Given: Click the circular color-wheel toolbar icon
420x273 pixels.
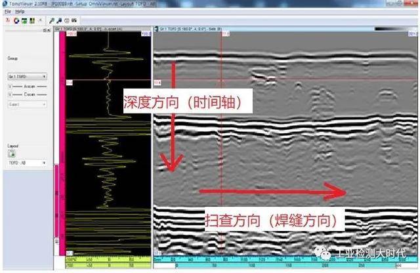Looking at the screenshot, I should [x=16, y=20].
